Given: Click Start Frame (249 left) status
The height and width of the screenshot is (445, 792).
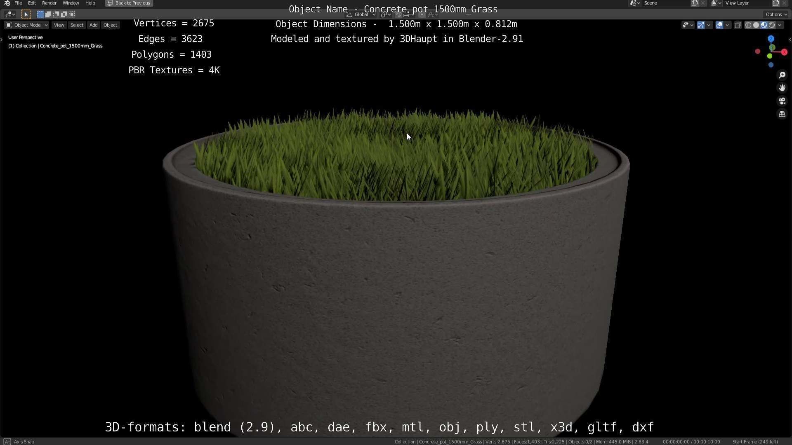Looking at the screenshot, I should point(755,442).
